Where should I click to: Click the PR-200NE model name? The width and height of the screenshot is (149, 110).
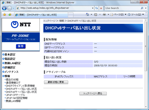pyautogui.click(x=20, y=36)
